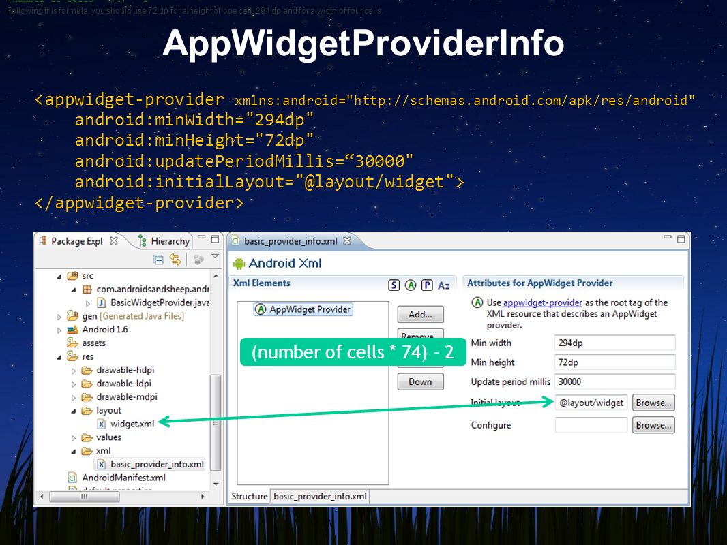Click the Initial layout field @layout/widget
Viewport: 727px width, 545px height.
coord(591,403)
